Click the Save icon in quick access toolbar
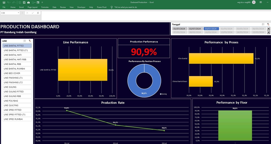 pyautogui.click(x=4, y=3)
